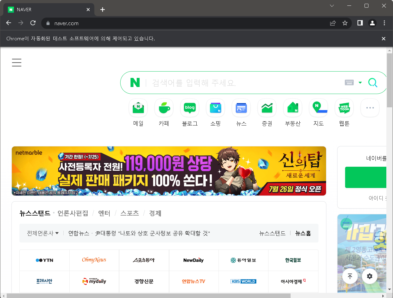Open the 프레시안 press logo
The height and width of the screenshot is (298, 393).
[x=45, y=281]
